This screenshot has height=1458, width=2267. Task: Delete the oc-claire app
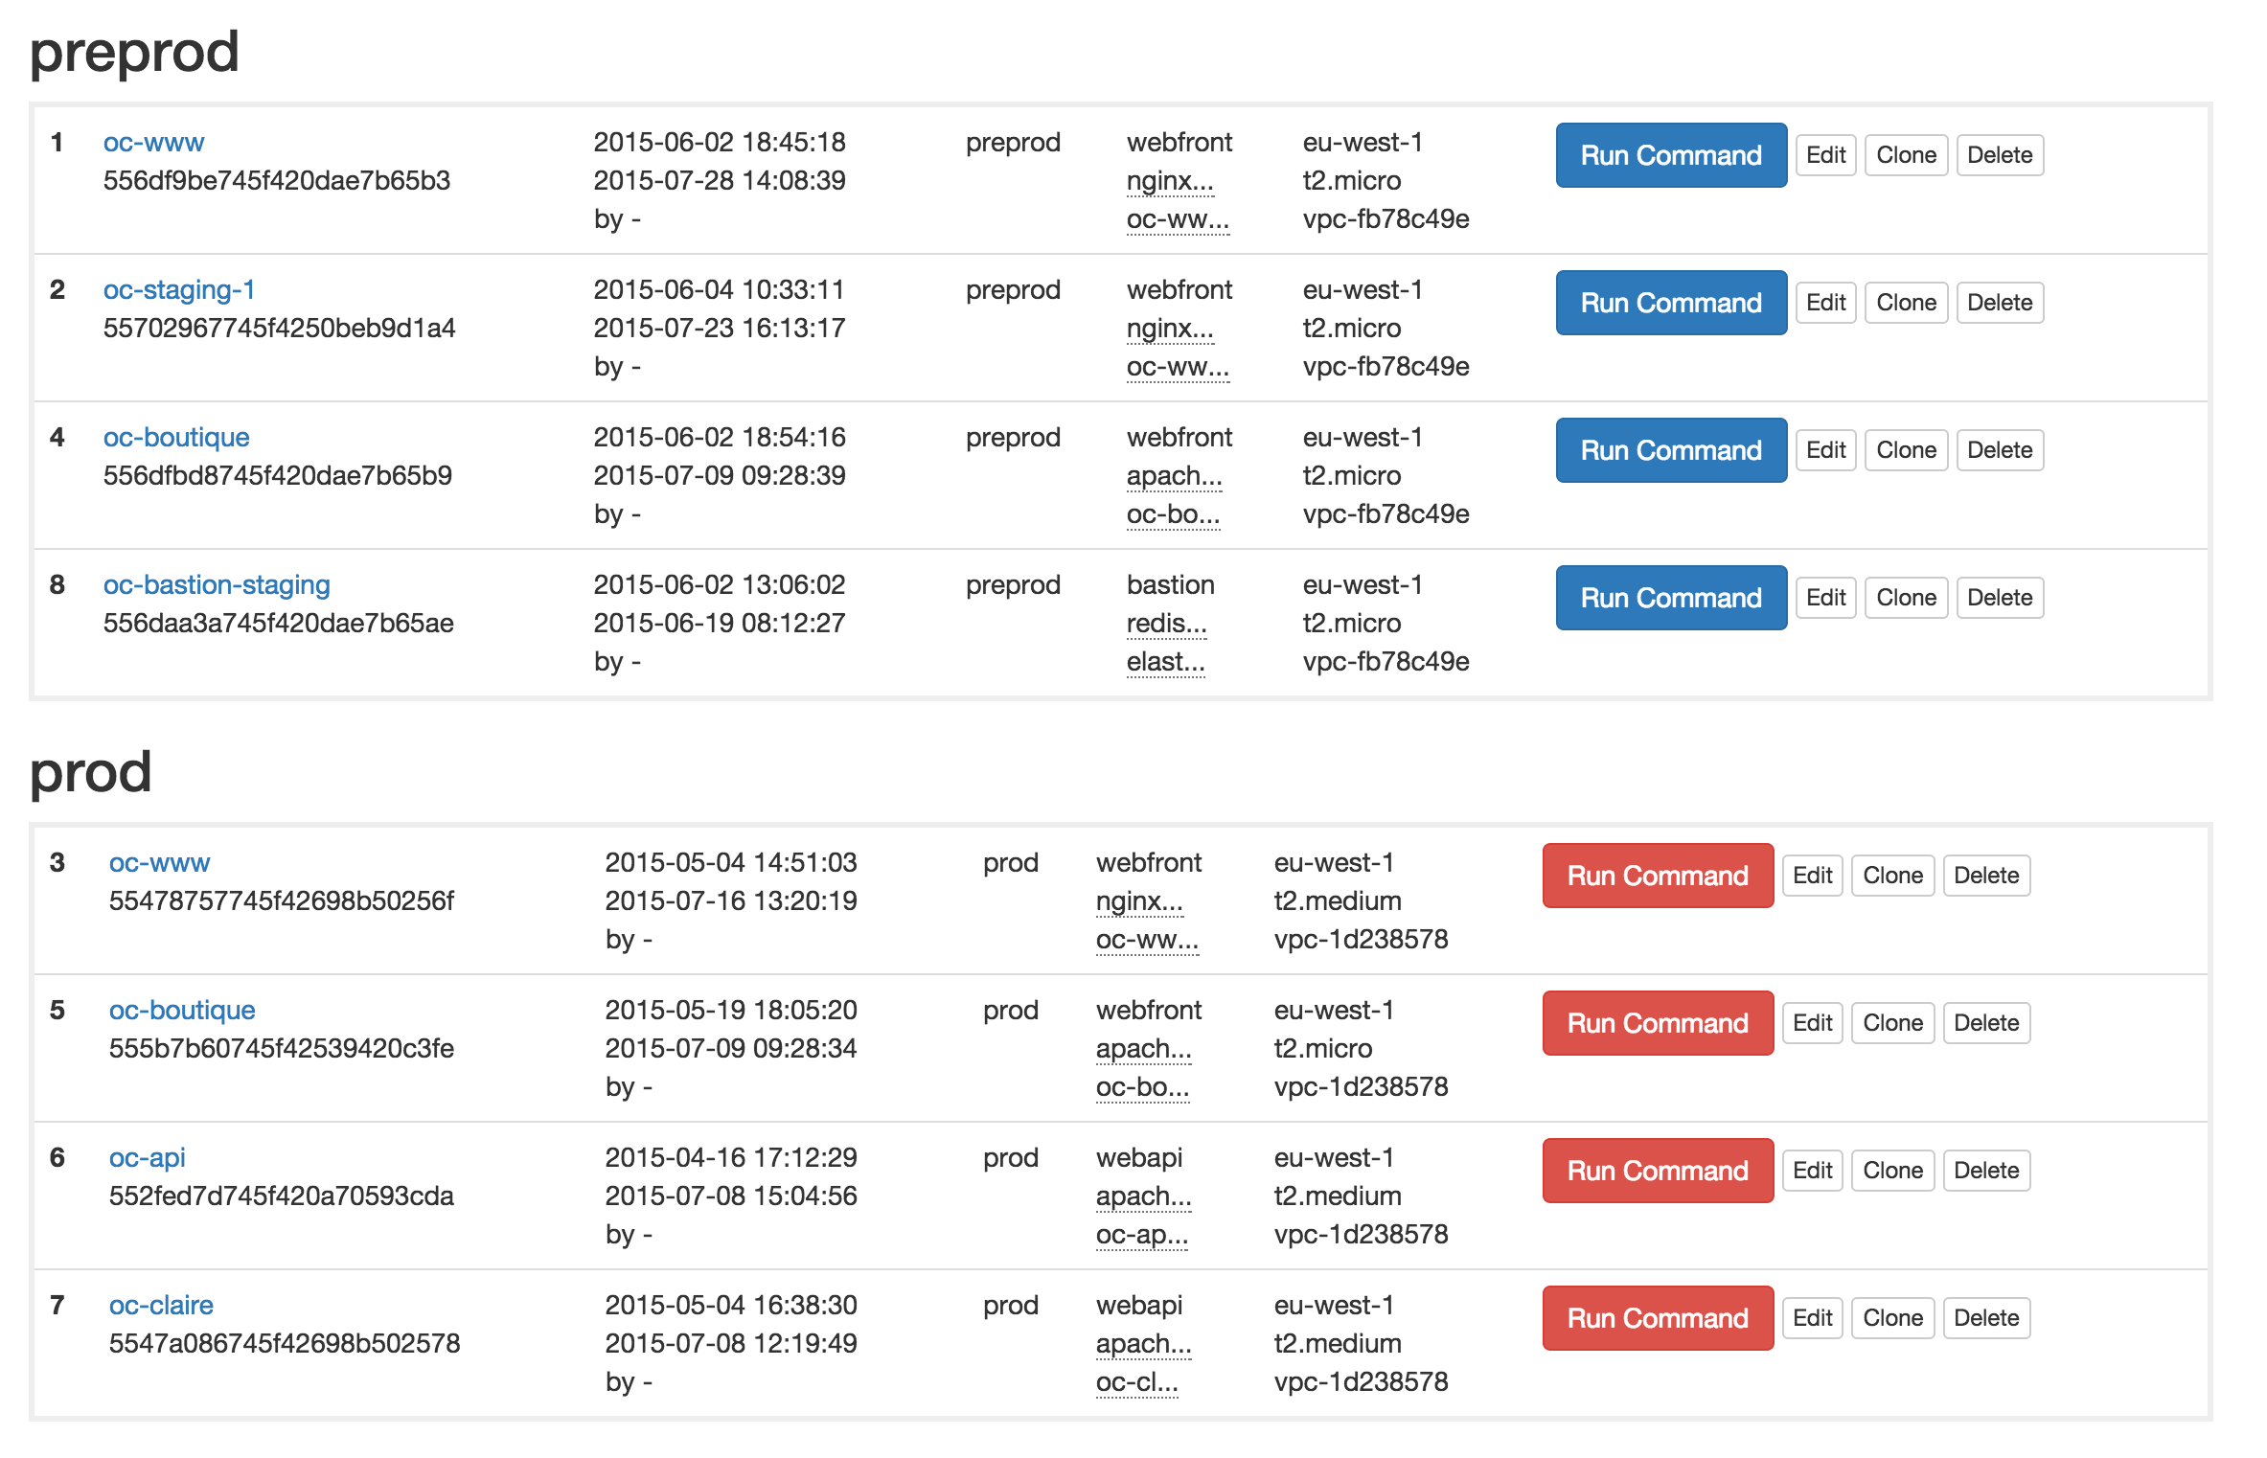click(x=1986, y=1318)
